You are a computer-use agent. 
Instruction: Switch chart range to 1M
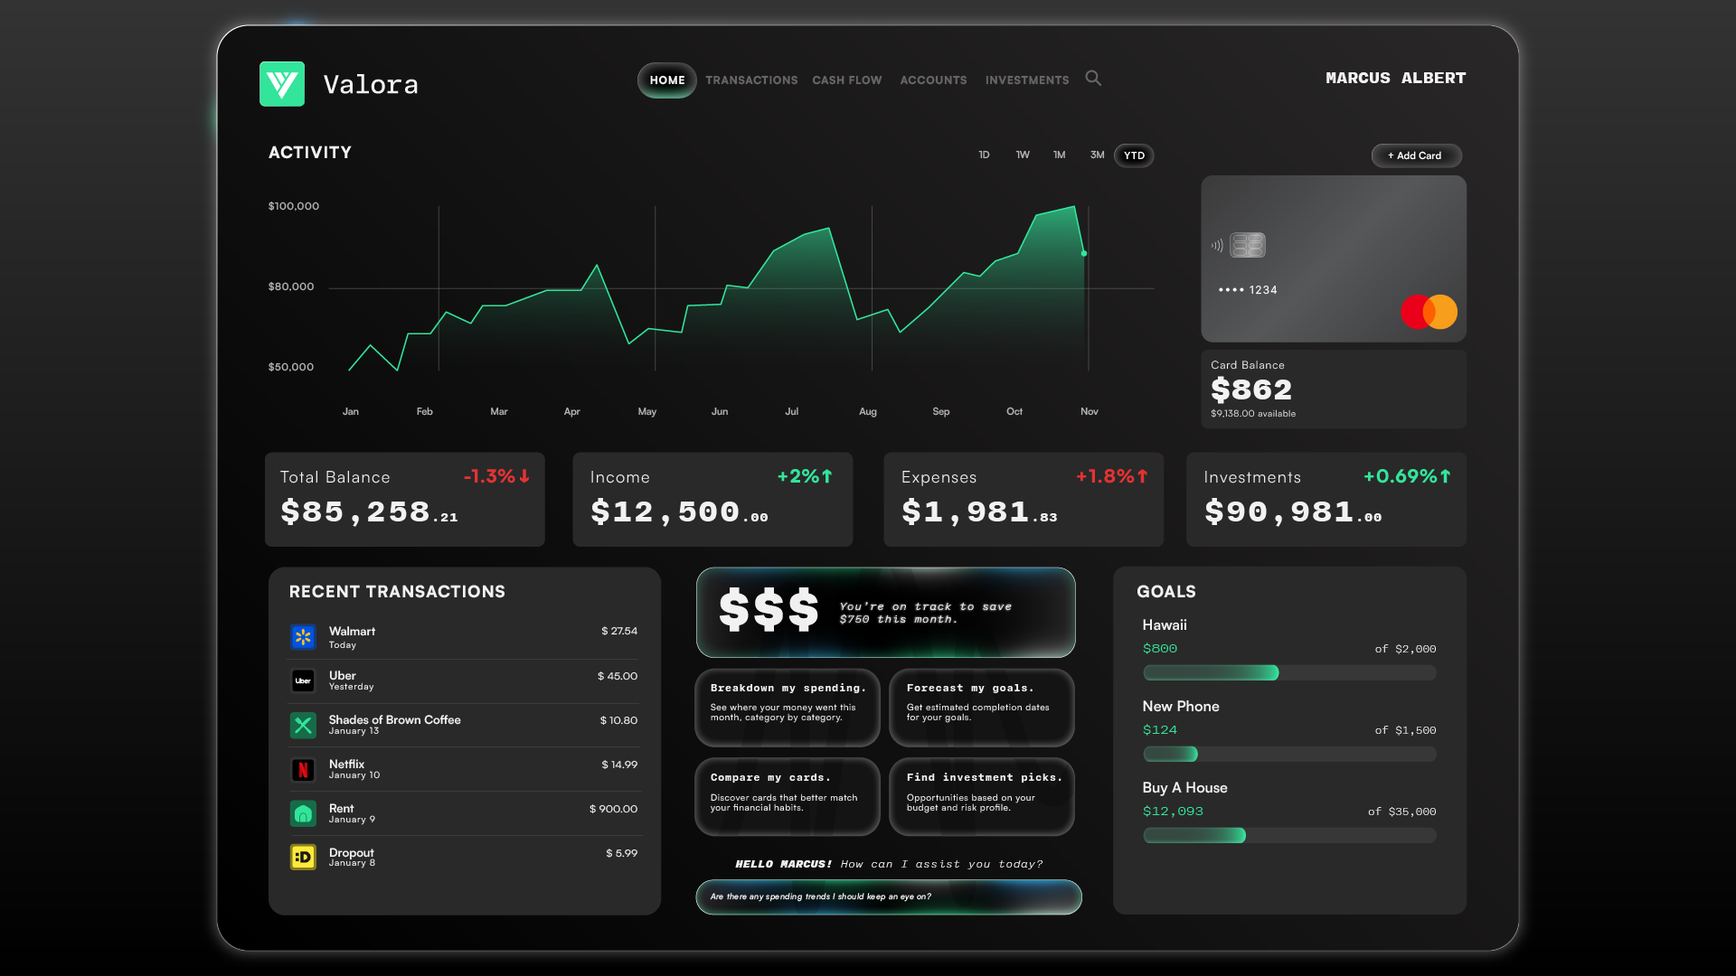pyautogui.click(x=1059, y=155)
